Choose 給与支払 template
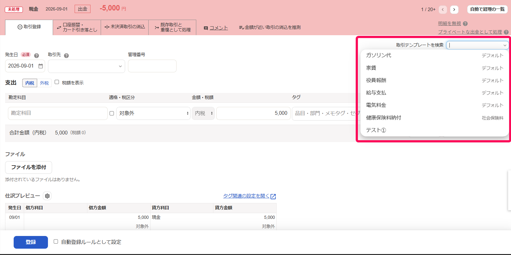This screenshot has height=255, width=511. tap(434, 93)
